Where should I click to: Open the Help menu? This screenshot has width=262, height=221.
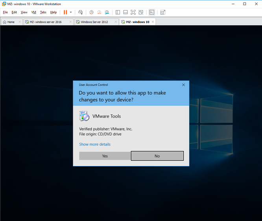(54, 12)
